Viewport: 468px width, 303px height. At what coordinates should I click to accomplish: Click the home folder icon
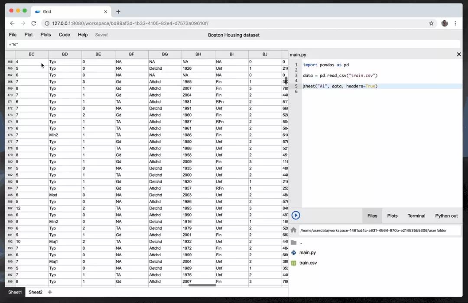pyautogui.click(x=293, y=230)
